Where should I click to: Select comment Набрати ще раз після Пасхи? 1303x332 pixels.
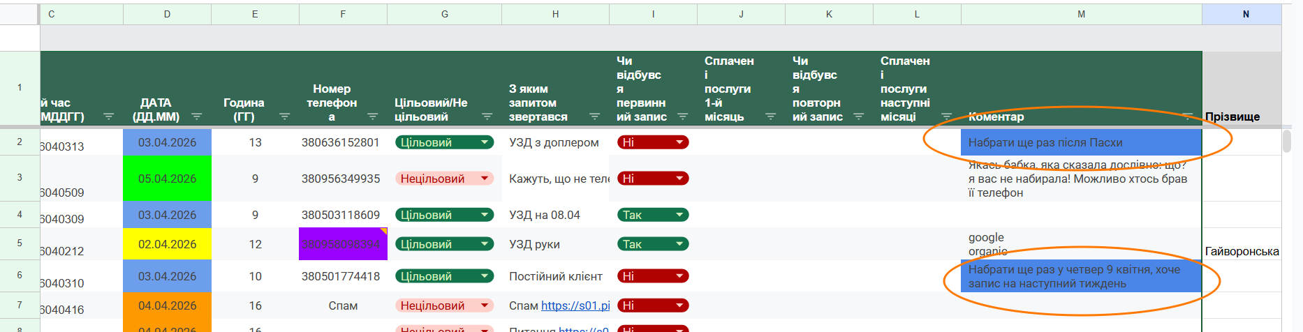(1081, 142)
